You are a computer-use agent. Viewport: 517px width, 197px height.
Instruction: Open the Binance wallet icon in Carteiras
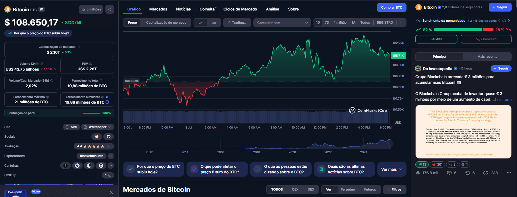tap(66, 166)
